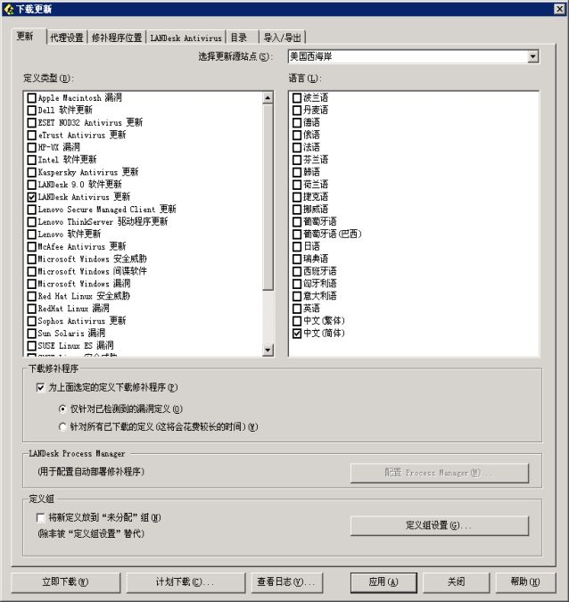Screen dimensions: 569x602
Task: Check 西班牙语 language
Action: click(x=297, y=271)
